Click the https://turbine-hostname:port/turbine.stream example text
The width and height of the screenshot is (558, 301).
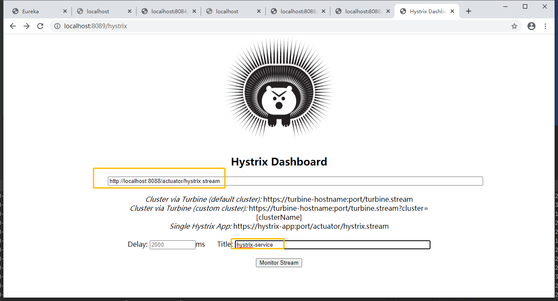point(338,199)
